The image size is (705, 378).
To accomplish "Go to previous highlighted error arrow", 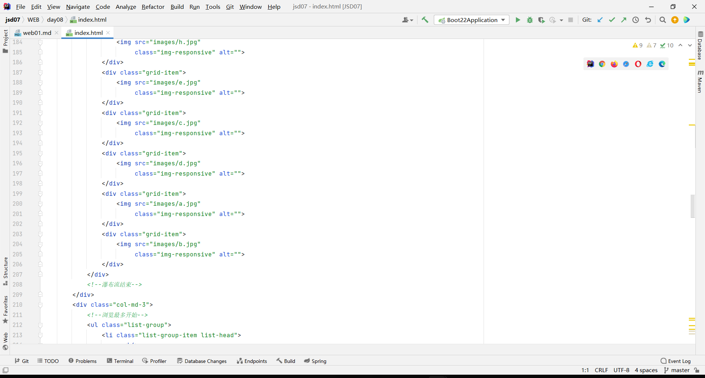I will [680, 45].
